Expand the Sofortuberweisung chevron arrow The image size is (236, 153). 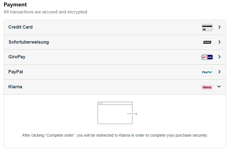[220, 42]
